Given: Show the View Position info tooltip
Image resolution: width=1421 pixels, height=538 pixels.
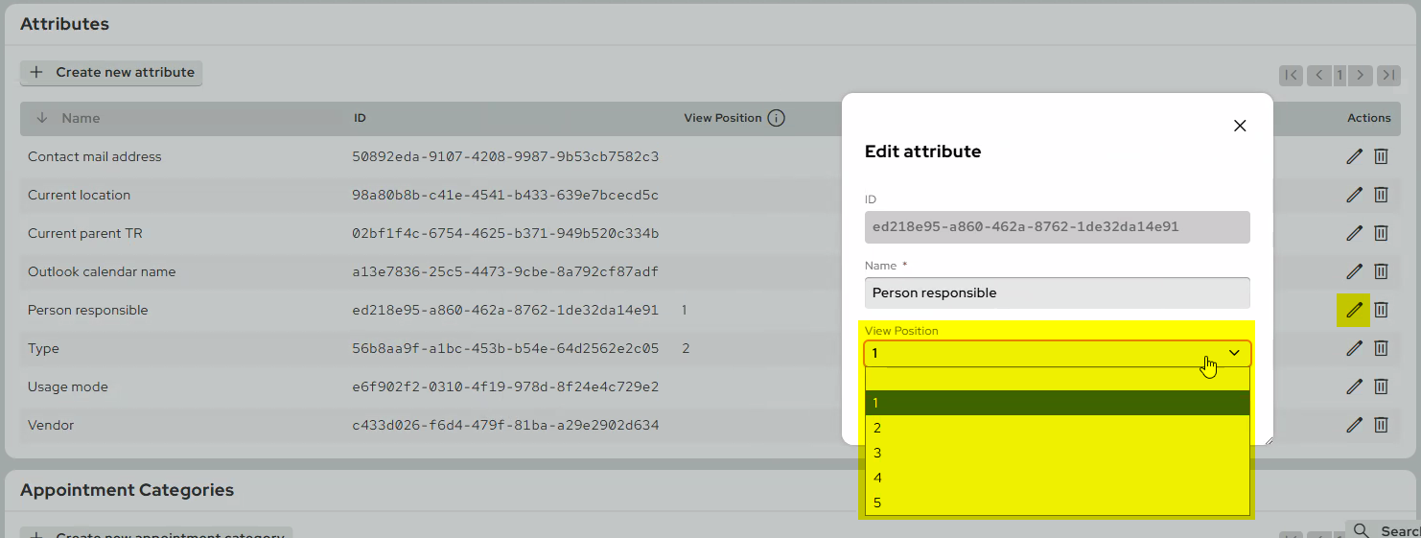Looking at the screenshot, I should pyautogui.click(x=777, y=118).
